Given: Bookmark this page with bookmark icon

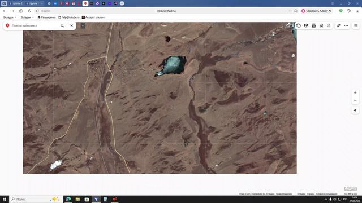Looking at the screenshot, I should tap(296, 11).
